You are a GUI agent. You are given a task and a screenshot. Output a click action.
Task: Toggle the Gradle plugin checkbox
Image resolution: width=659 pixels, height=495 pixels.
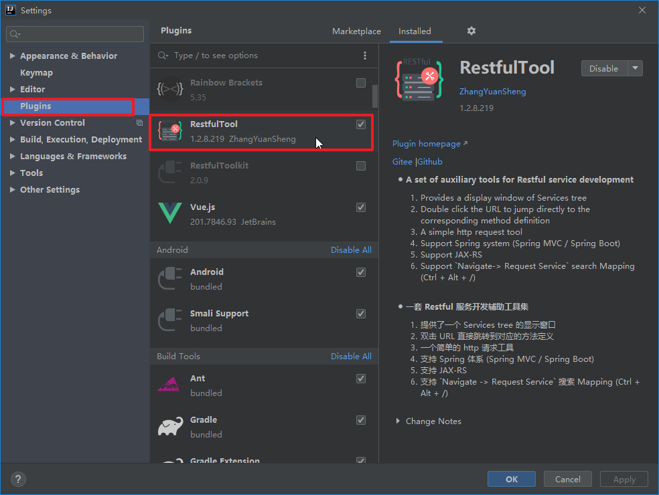pyautogui.click(x=360, y=420)
